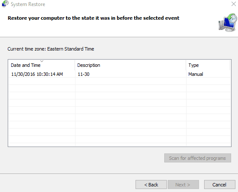The width and height of the screenshot is (238, 192).
Task: Go back with the Back button
Action: [x=151, y=185]
